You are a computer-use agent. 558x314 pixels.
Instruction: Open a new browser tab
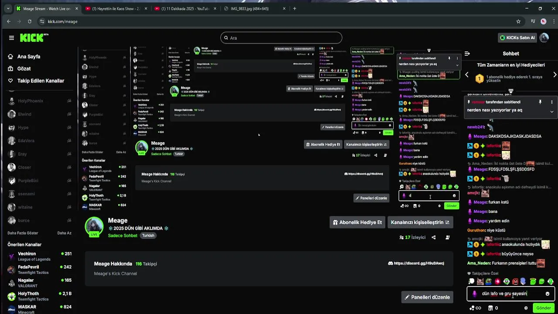(295, 8)
